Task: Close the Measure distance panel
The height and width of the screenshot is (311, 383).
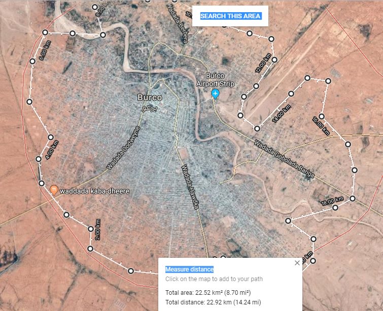Action: [x=297, y=263]
